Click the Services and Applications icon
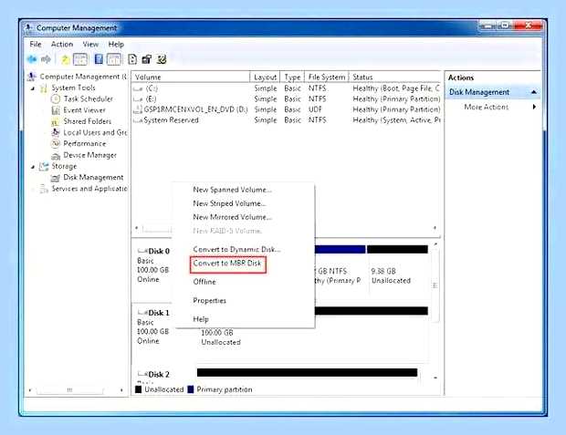This screenshot has height=435, width=566. (x=44, y=189)
